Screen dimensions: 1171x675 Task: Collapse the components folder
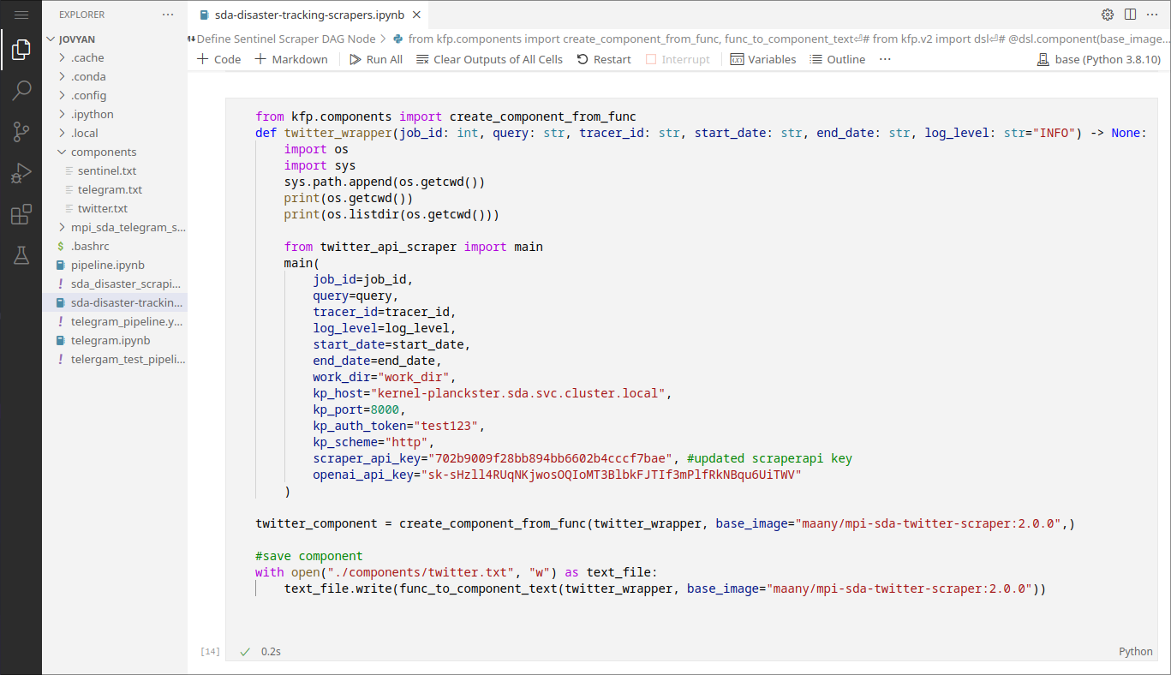pyautogui.click(x=115, y=152)
